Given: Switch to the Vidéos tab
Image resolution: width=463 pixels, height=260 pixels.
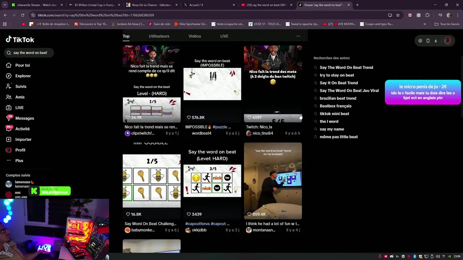Looking at the screenshot, I should point(195,36).
